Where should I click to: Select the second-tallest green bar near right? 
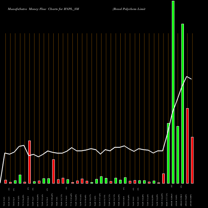(183, 104)
